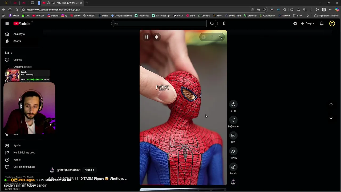Open the notifications bell
341x192 pixels.
click(322, 23)
